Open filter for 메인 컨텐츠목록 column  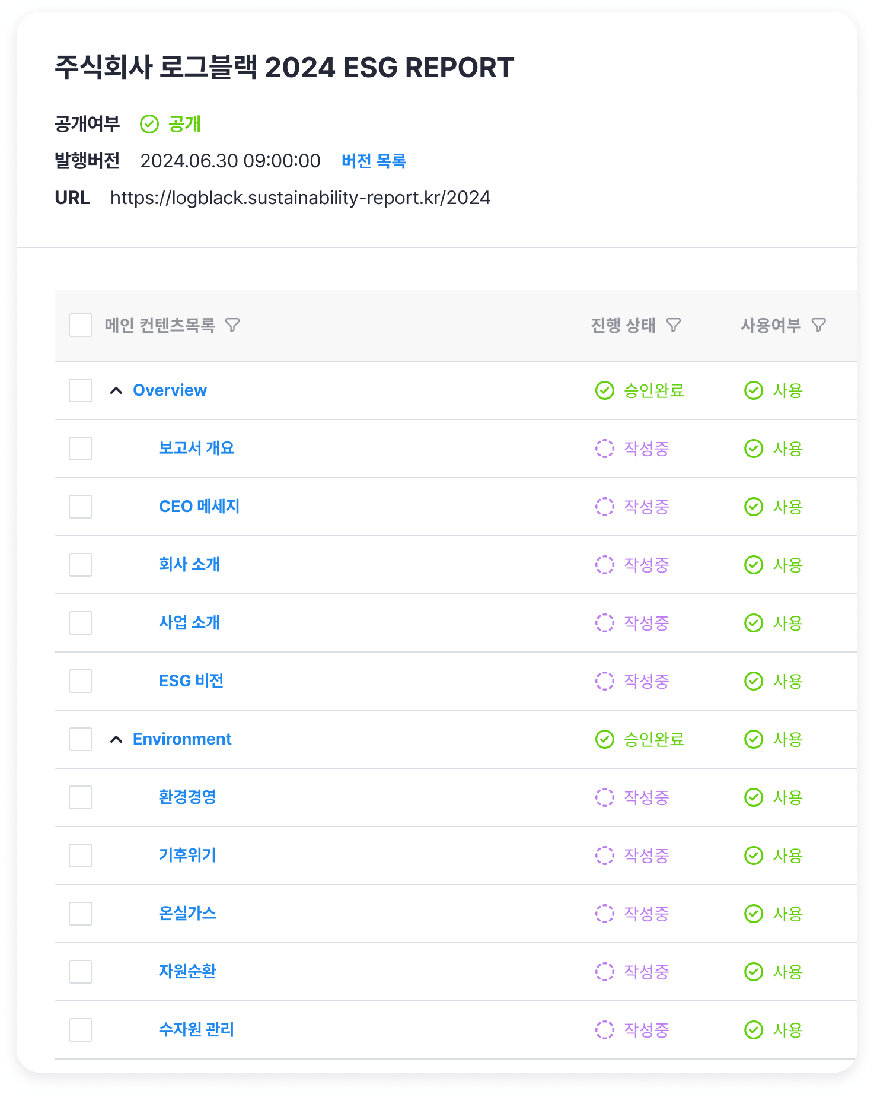pyautogui.click(x=232, y=325)
